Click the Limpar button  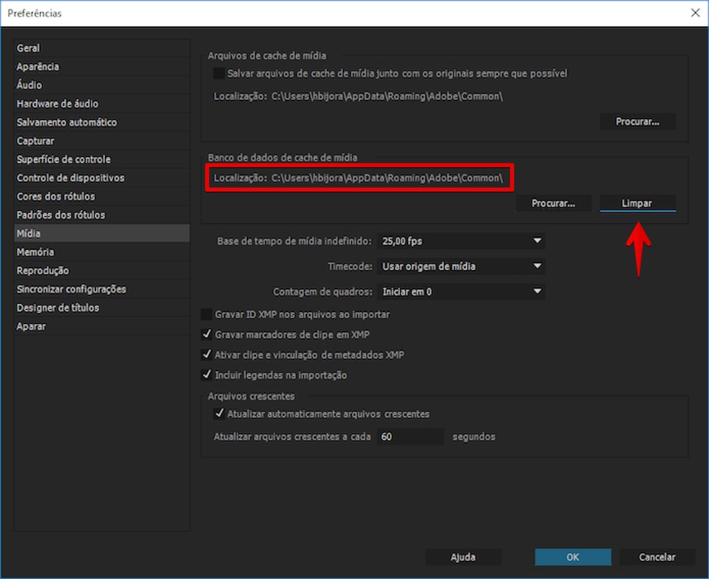(638, 203)
